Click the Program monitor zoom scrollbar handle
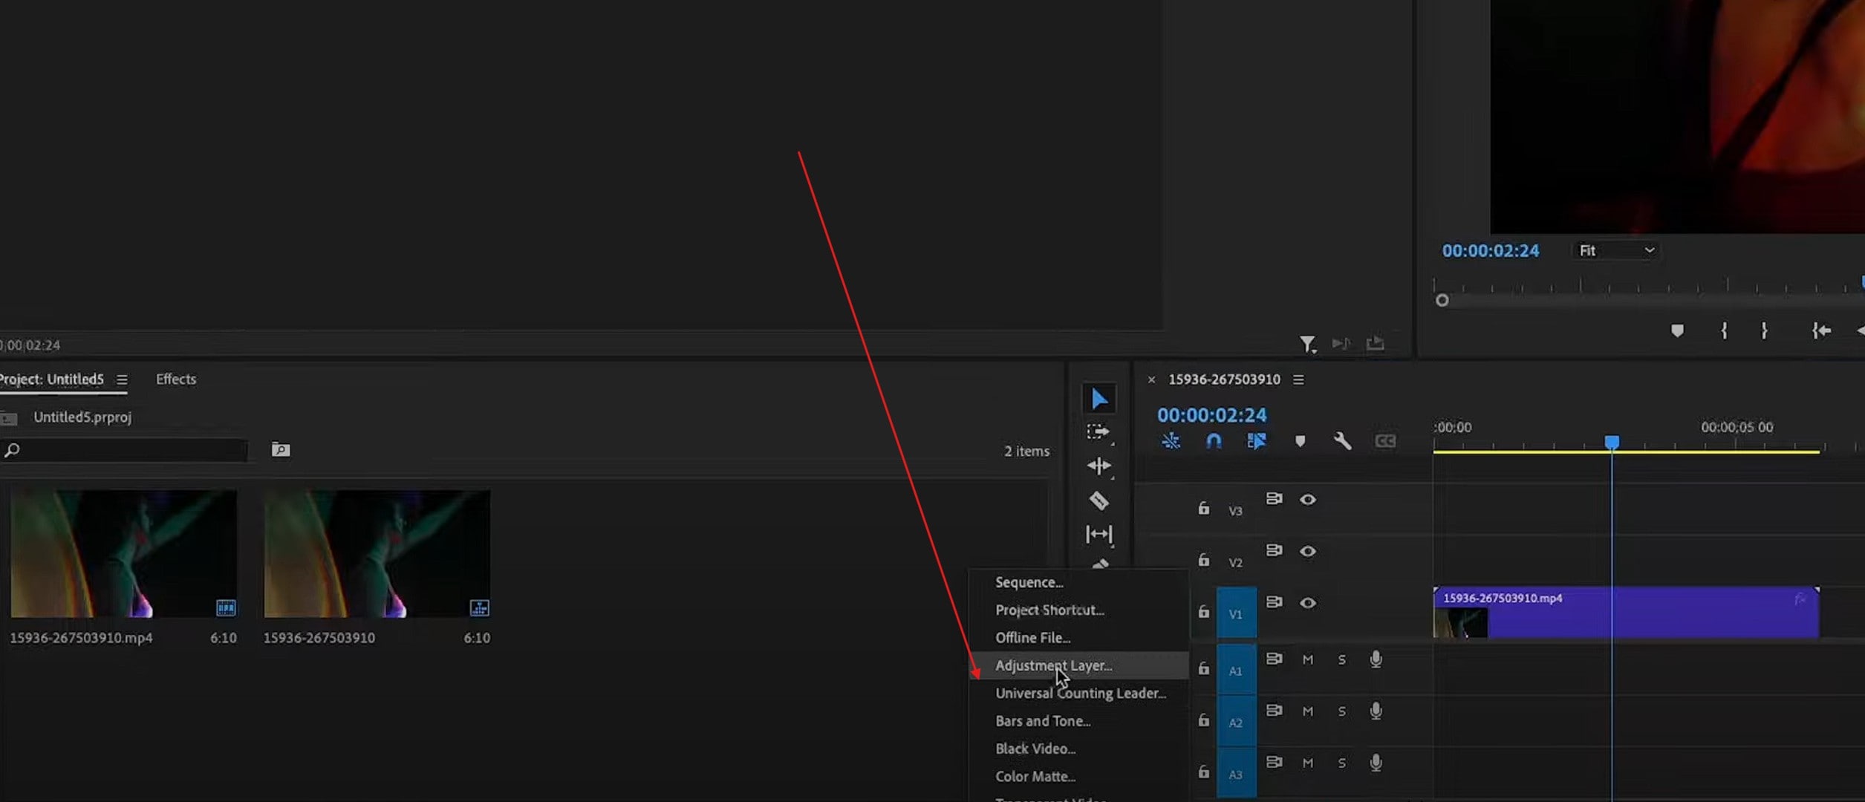 (x=1442, y=300)
